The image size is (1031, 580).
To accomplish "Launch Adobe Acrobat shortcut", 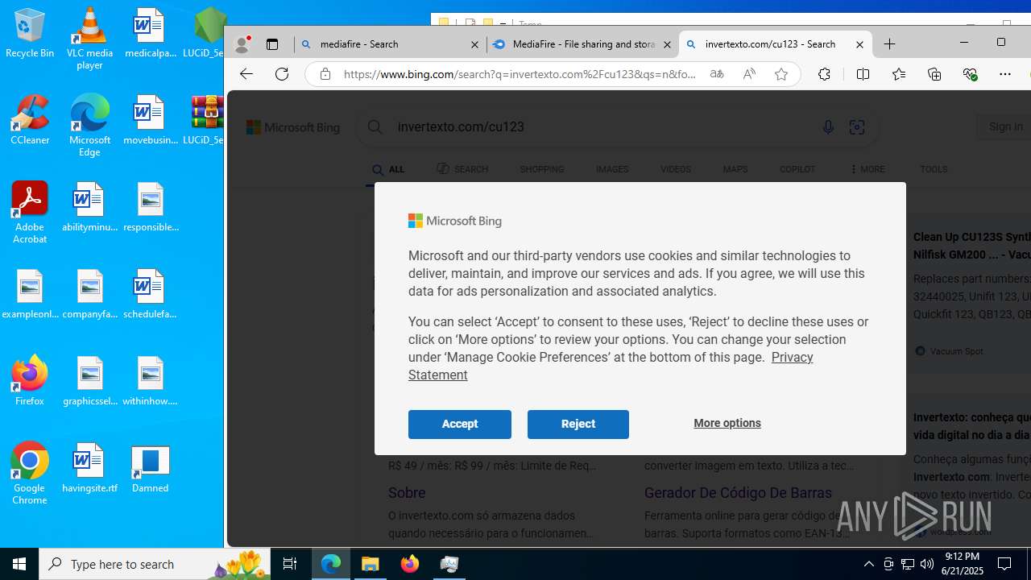I will point(30,213).
